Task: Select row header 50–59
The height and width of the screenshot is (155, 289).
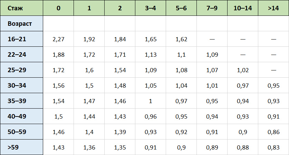Action: pyautogui.click(x=21, y=132)
